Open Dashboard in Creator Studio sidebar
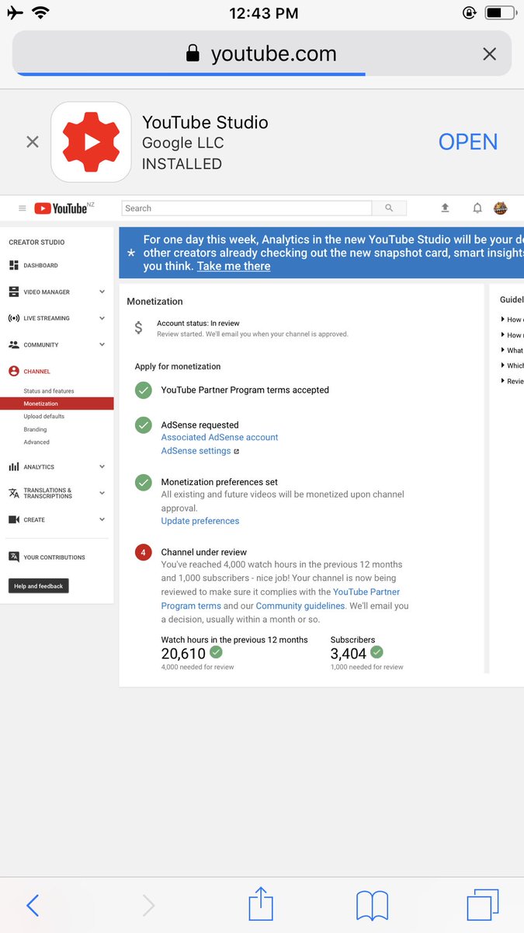Image resolution: width=524 pixels, height=933 pixels. click(x=40, y=266)
